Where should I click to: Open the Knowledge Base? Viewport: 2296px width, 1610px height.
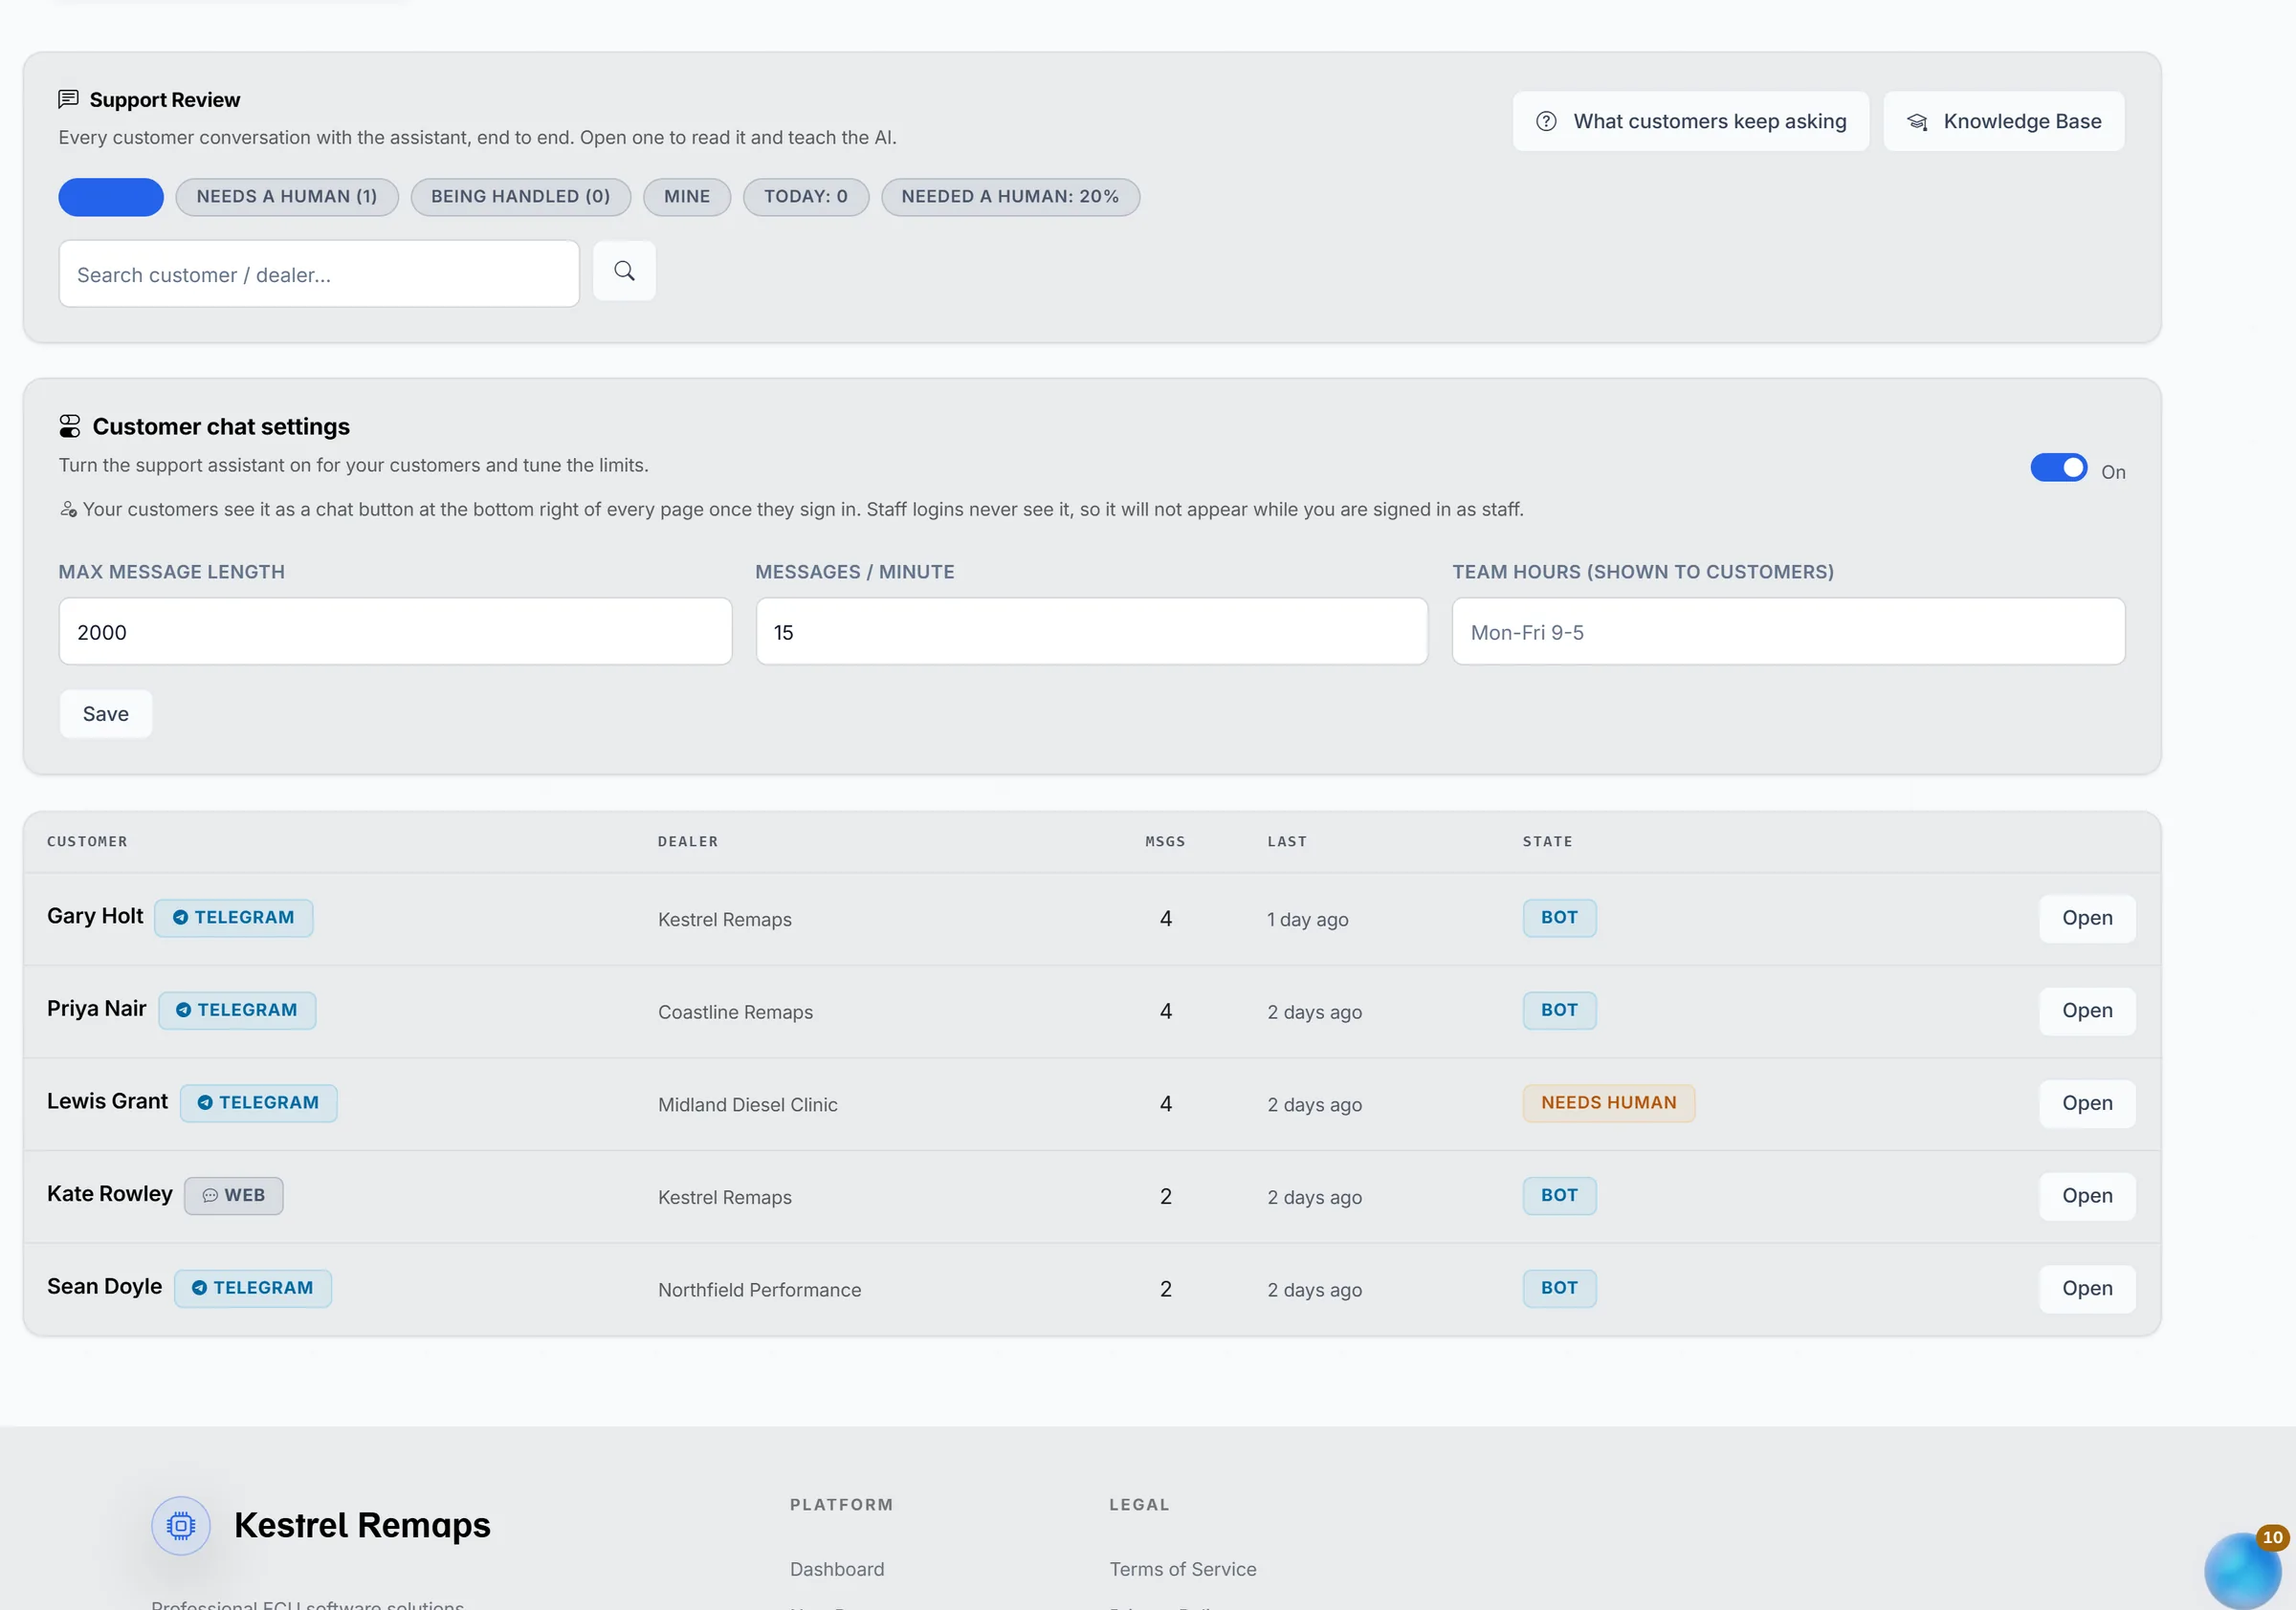pos(2004,122)
